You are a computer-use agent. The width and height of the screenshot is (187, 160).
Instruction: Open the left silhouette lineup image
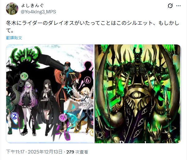tap(50, 94)
